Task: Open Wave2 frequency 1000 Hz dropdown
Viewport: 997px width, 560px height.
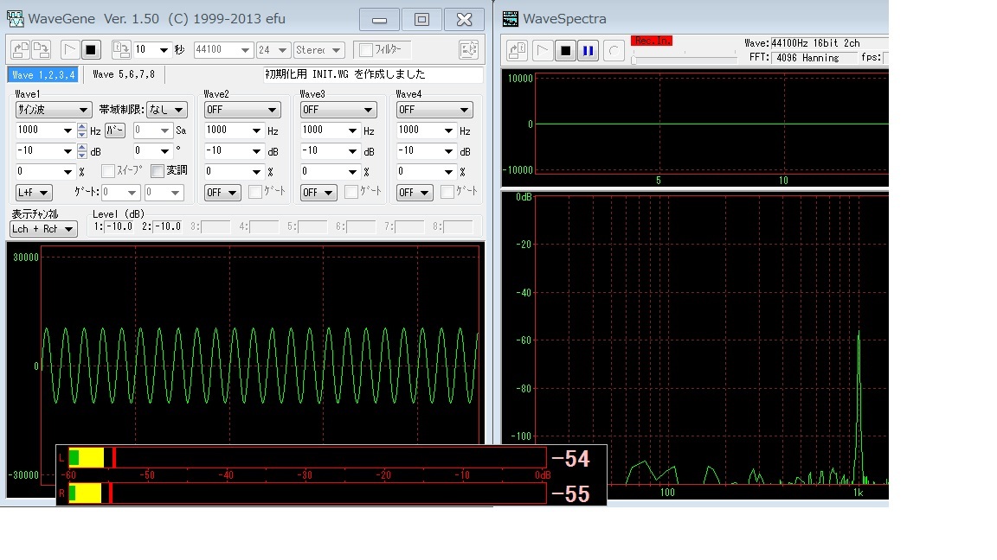Action: (x=234, y=130)
